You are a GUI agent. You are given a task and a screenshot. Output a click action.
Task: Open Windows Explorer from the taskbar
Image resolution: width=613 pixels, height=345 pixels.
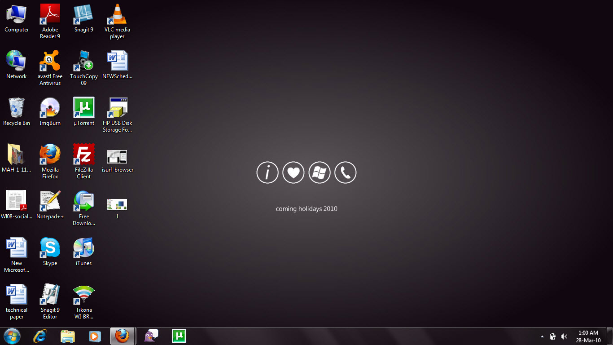[68, 336]
